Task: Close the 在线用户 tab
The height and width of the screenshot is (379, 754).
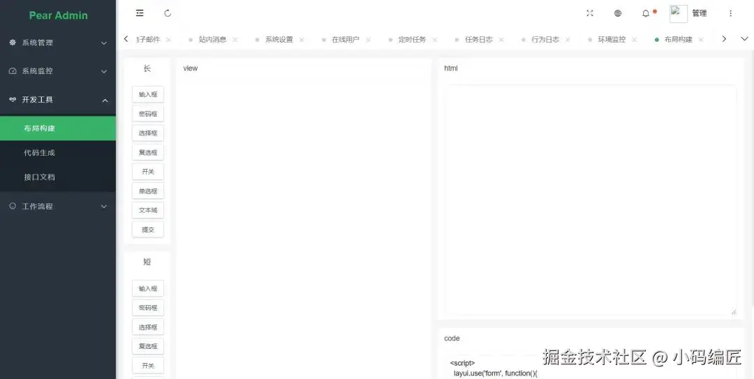Action: tap(368, 40)
